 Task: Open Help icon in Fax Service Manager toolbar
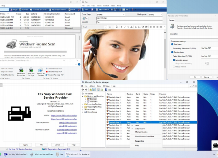[106, 90]
